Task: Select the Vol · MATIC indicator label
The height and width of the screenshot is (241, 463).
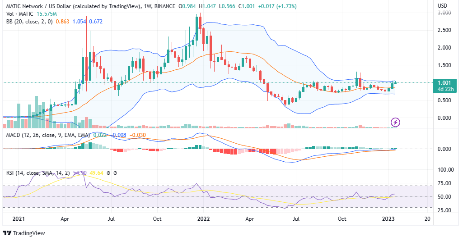Action: tap(19, 14)
